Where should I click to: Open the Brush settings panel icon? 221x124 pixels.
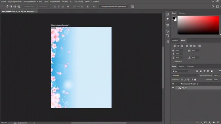click(x=167, y=31)
